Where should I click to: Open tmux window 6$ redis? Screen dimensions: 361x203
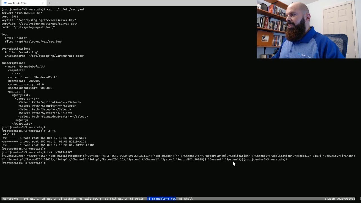(137, 199)
